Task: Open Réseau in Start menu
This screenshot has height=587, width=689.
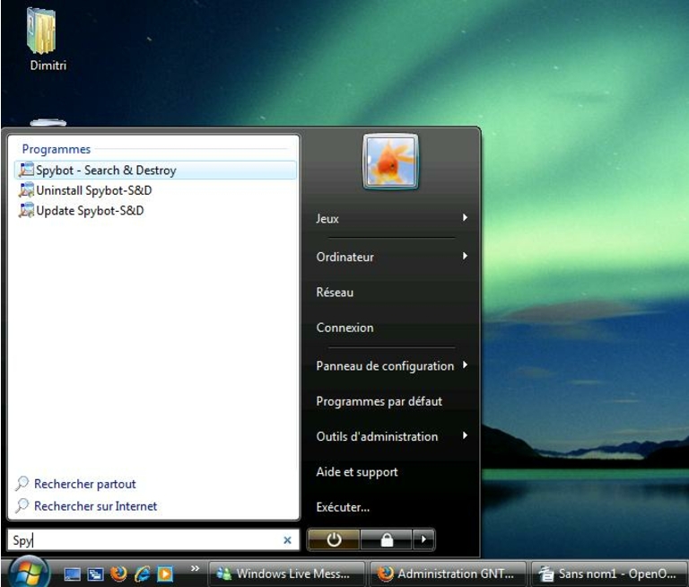Action: point(335,293)
